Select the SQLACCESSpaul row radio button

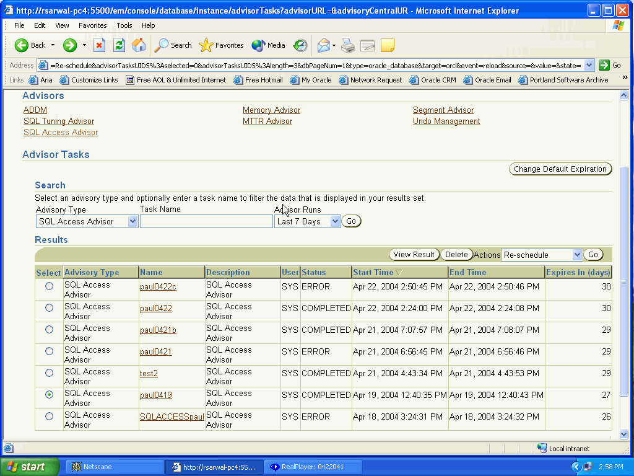click(x=49, y=416)
